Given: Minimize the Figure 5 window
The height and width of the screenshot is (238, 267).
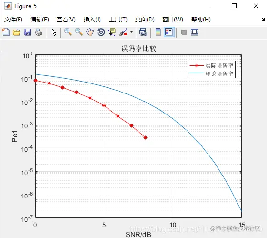Looking at the screenshot, I should click(213, 6).
